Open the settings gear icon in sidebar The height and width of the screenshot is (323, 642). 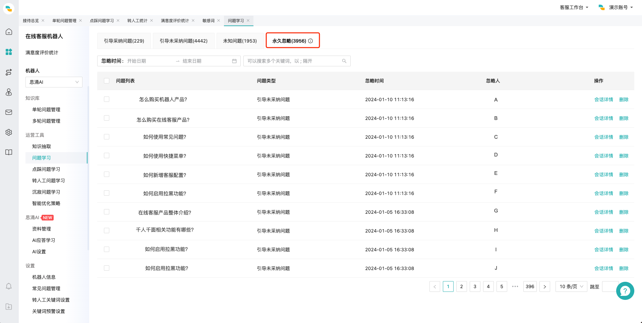pos(9,132)
